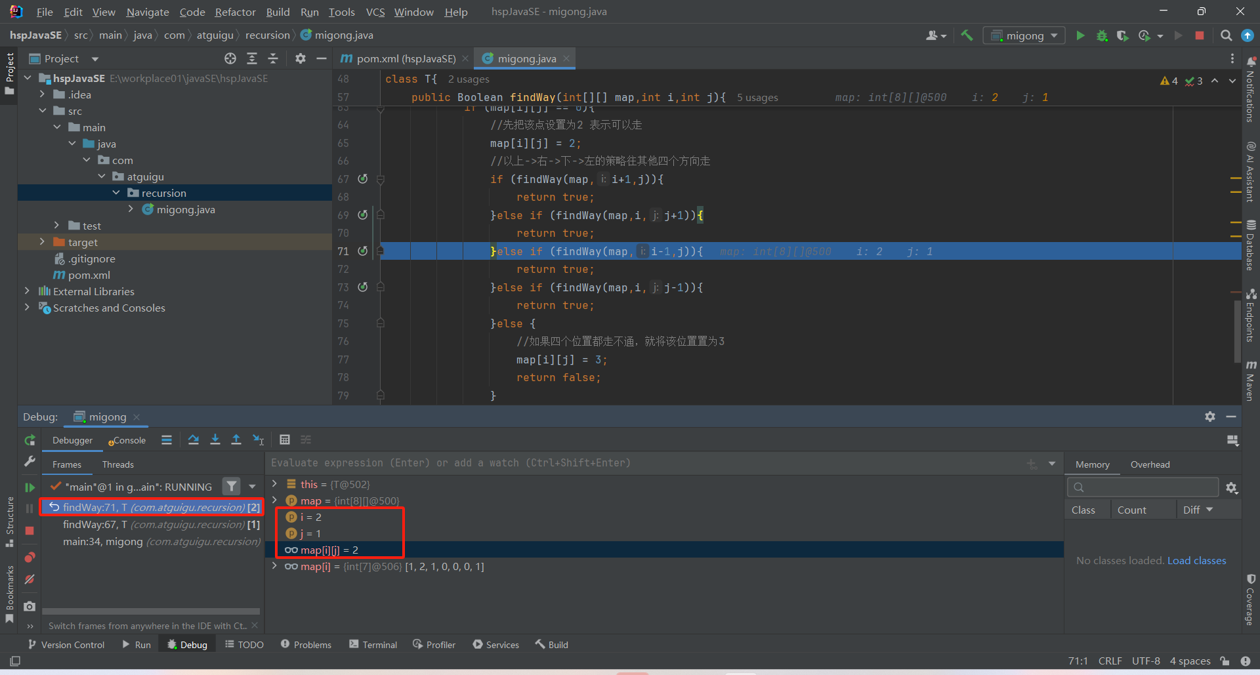
Task: Toggle Mute Breakpoints in the debug sidebar
Action: tap(30, 579)
